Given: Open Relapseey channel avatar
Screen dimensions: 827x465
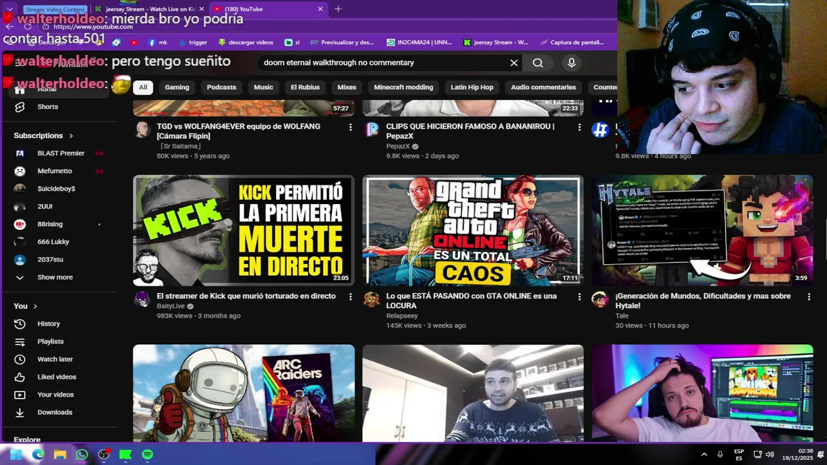Looking at the screenshot, I should [x=372, y=299].
